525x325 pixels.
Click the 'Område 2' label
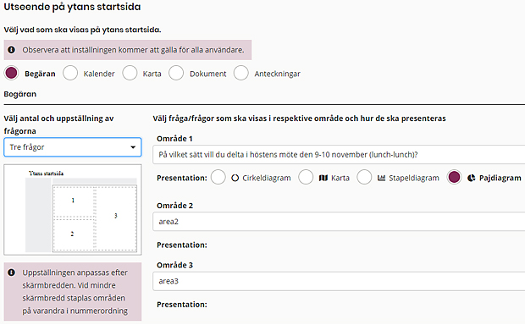(174, 206)
